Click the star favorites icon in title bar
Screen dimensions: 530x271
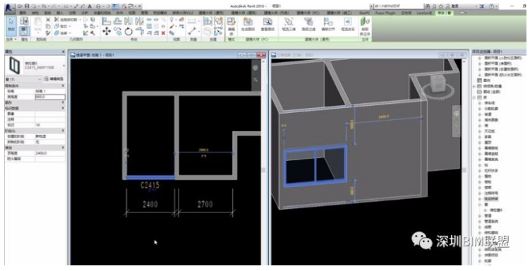pos(441,6)
